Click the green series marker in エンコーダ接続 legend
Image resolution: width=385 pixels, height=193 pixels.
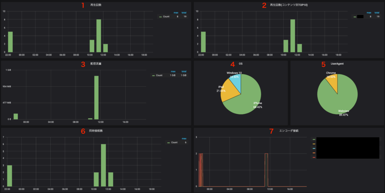point(314,139)
